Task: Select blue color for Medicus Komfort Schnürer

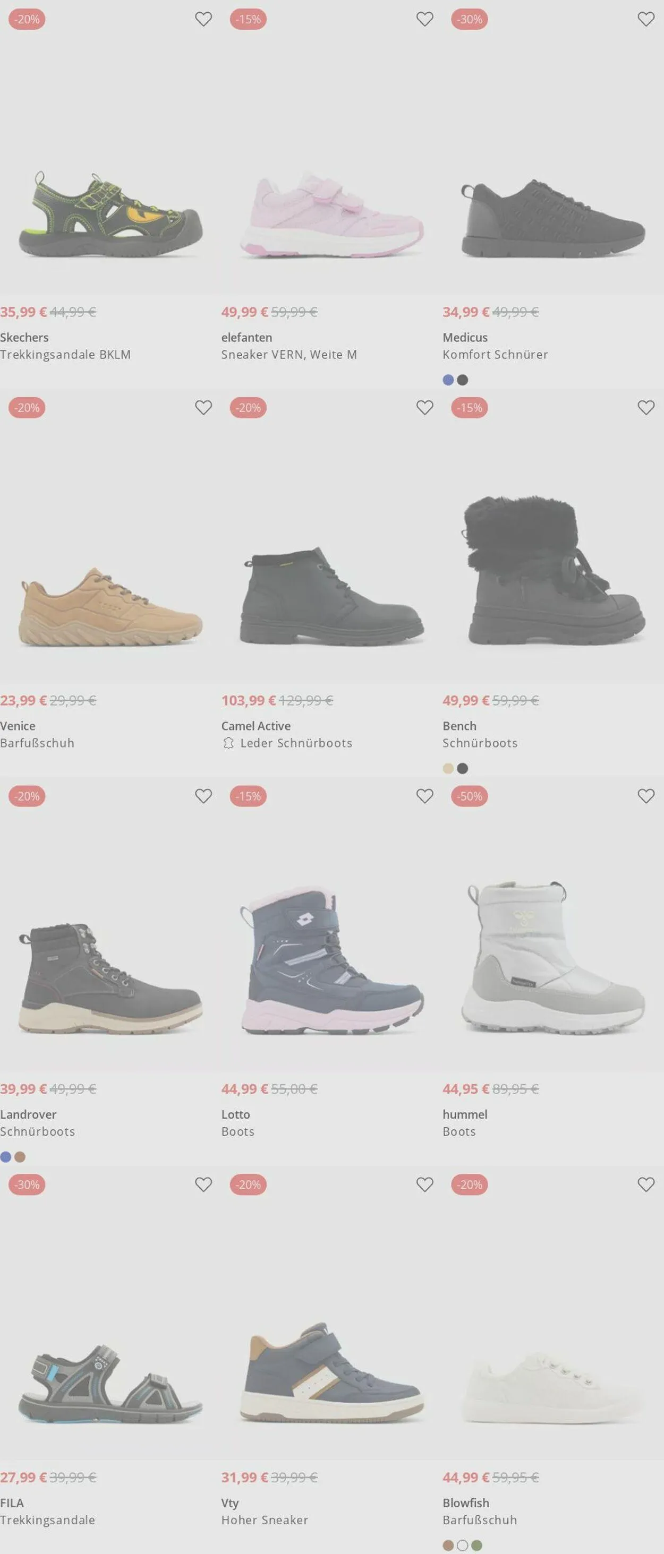Action: point(448,380)
